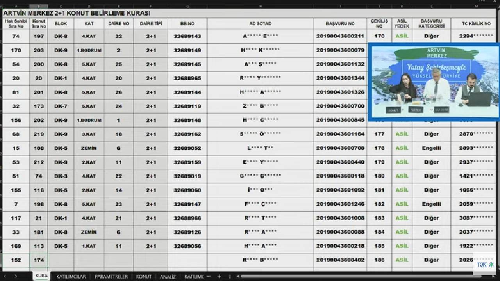This screenshot has width=500, height=281.
Task: Select the name cell L**** T**
Action: (261, 148)
